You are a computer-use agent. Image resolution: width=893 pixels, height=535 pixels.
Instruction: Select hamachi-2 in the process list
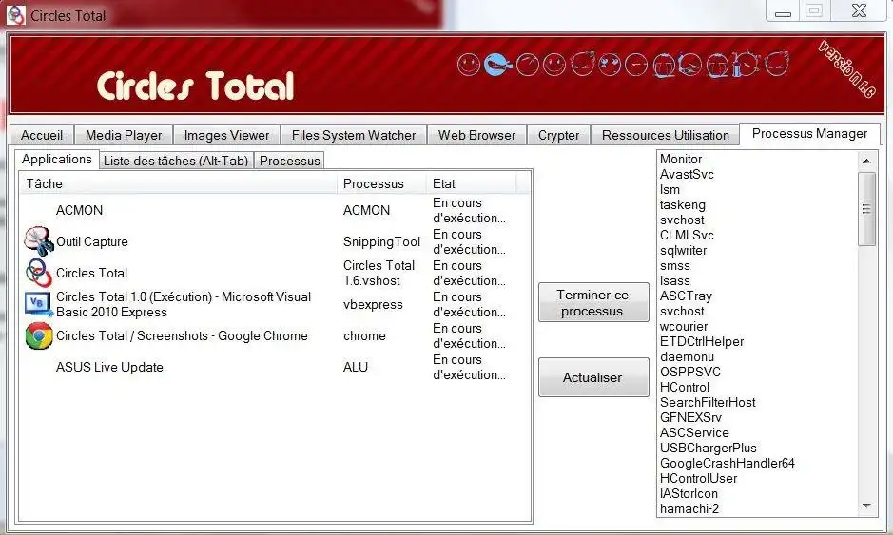coord(689,508)
